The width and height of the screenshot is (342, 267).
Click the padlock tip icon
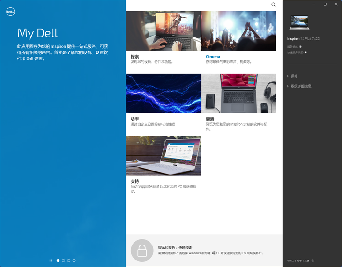coord(142,251)
